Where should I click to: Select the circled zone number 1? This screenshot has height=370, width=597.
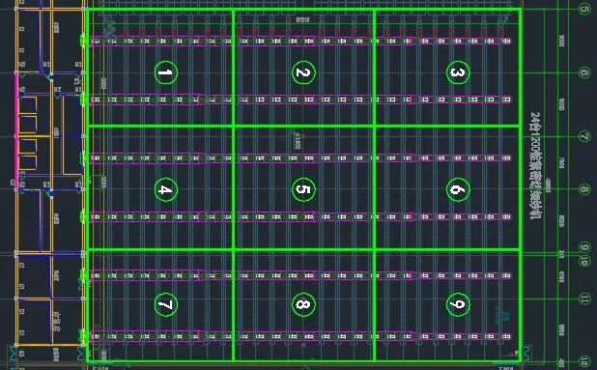pos(165,72)
